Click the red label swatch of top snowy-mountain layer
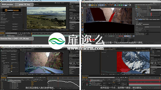Image resolution: width=161 pixels, height=90 pixels. pyautogui.click(x=87, y=80)
